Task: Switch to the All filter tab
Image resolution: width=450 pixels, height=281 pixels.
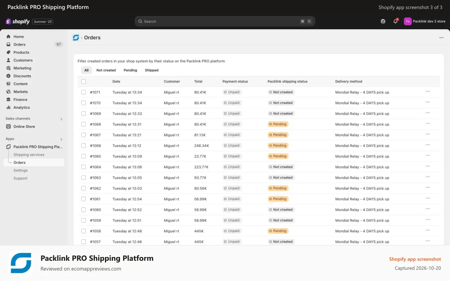Action: pos(86,70)
